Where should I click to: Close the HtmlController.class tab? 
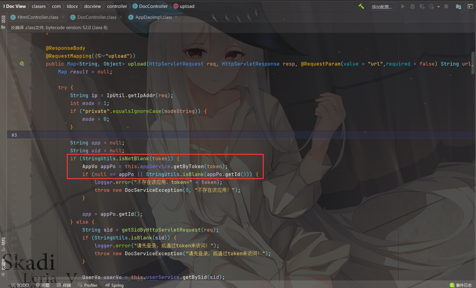(63, 17)
